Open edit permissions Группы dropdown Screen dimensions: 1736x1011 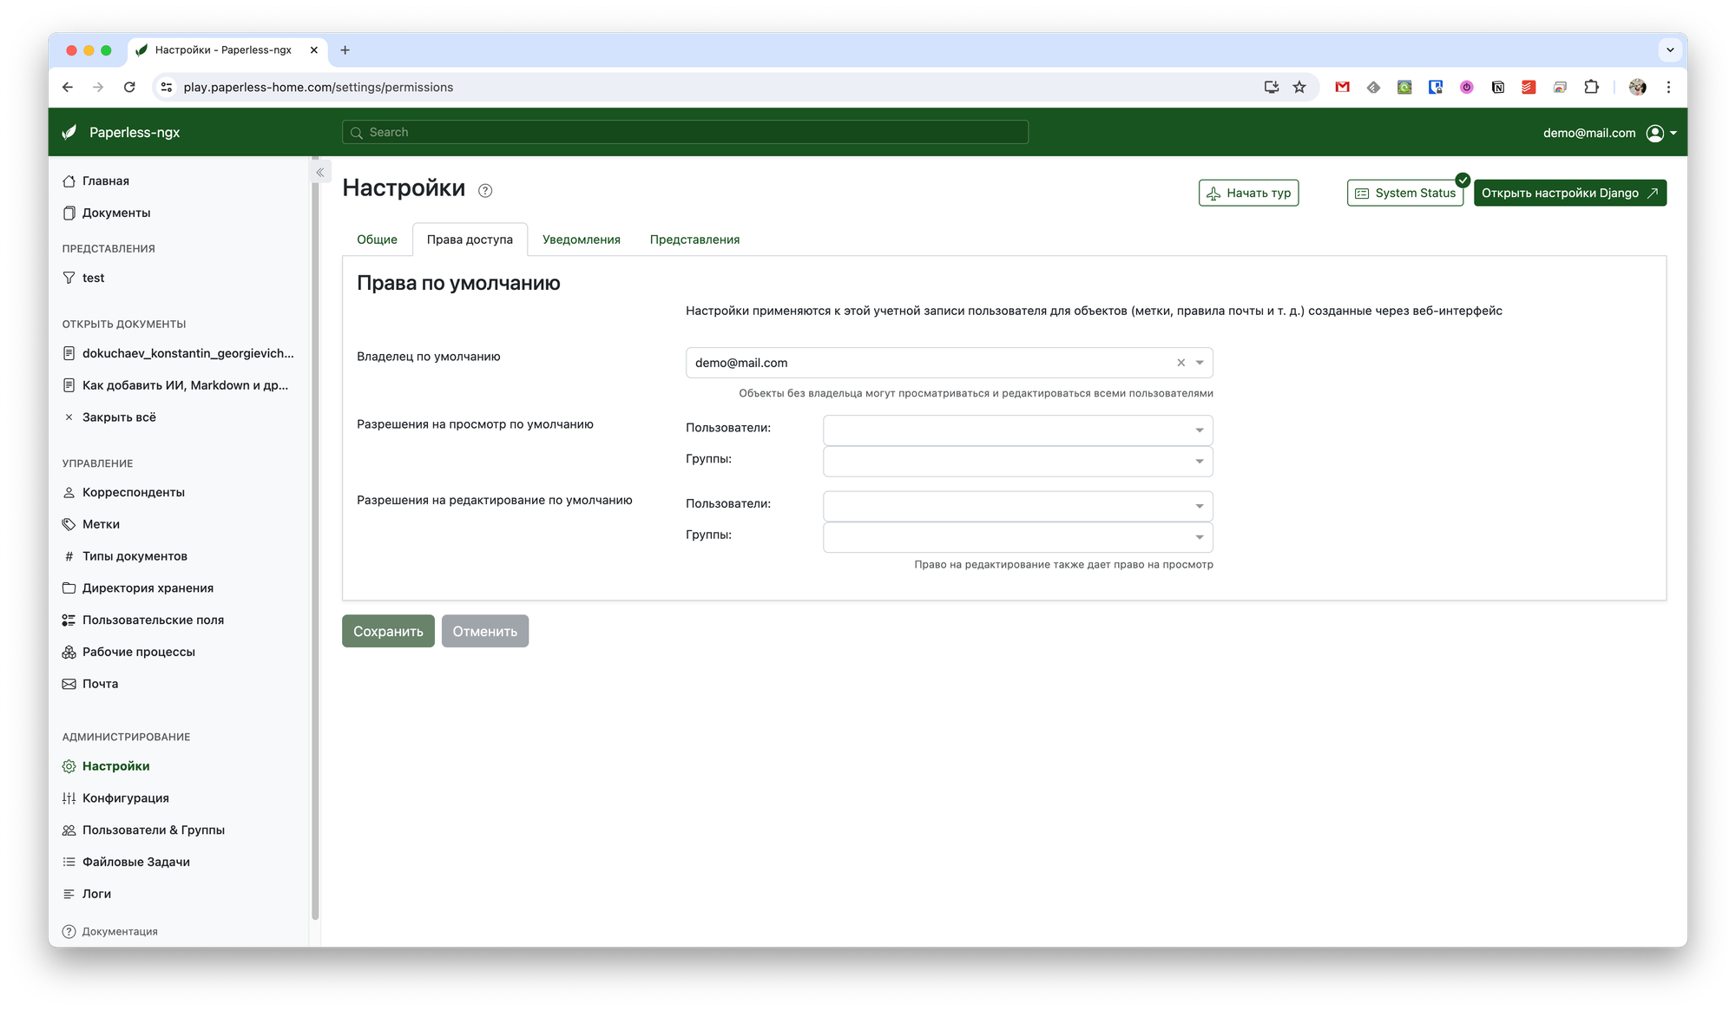click(1017, 537)
